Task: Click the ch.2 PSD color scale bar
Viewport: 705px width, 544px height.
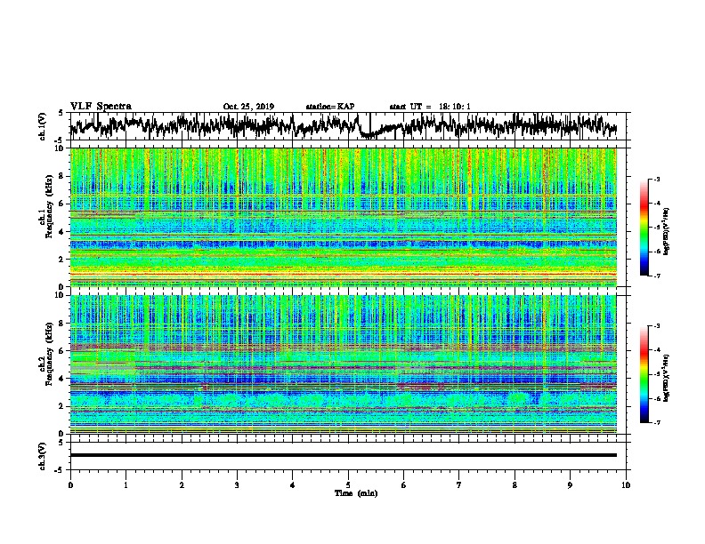Action: coord(644,374)
